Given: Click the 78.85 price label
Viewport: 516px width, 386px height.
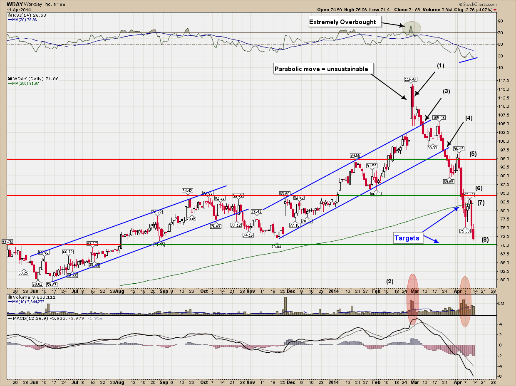Looking at the screenshot, I should point(191,219).
